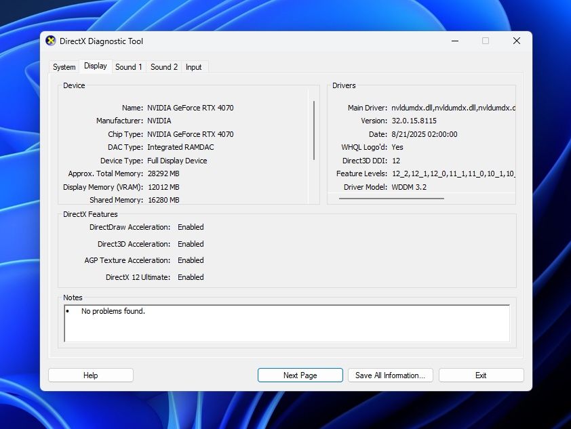571x429 pixels.
Task: Click the 'DAC Type:' label
Action: pyautogui.click(x=125, y=147)
